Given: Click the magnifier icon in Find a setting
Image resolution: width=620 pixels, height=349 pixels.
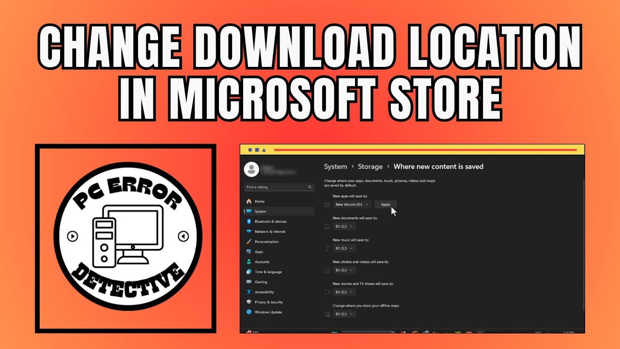Looking at the screenshot, I should tap(310, 187).
